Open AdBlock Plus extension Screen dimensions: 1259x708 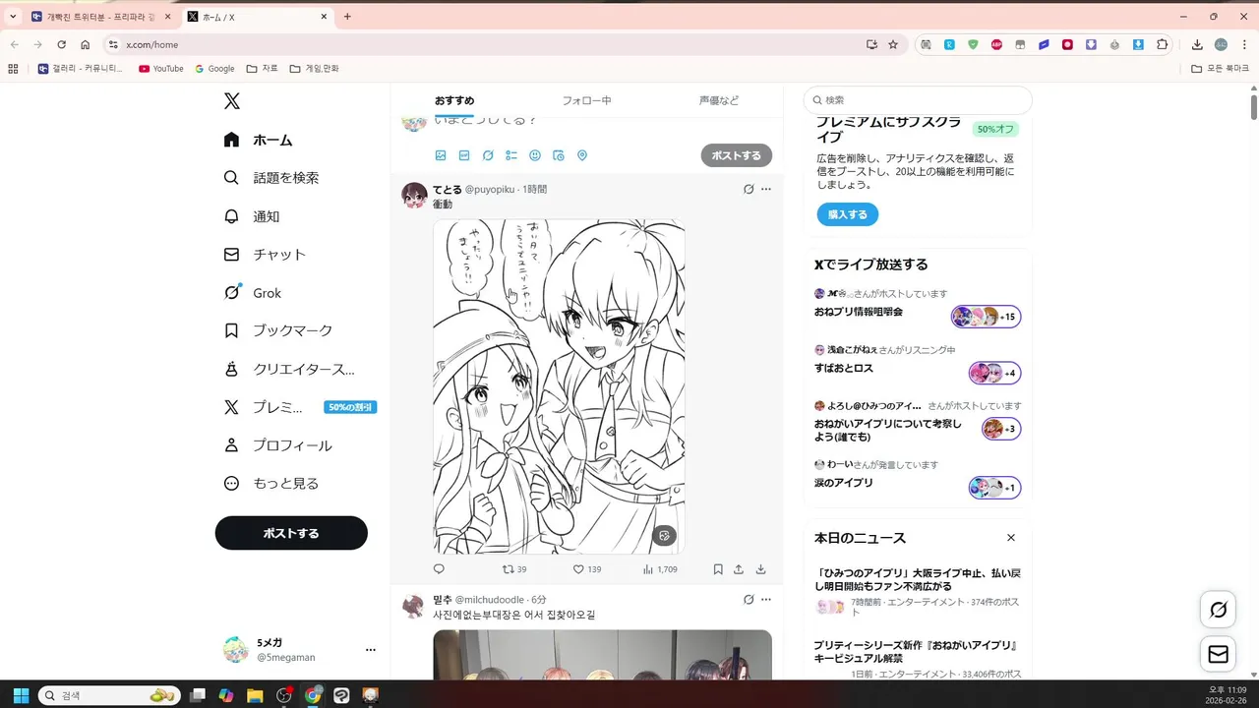pos(996,44)
